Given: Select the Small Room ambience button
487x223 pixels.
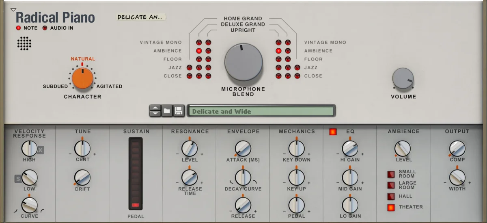Looking at the screenshot, I should coord(391,174).
